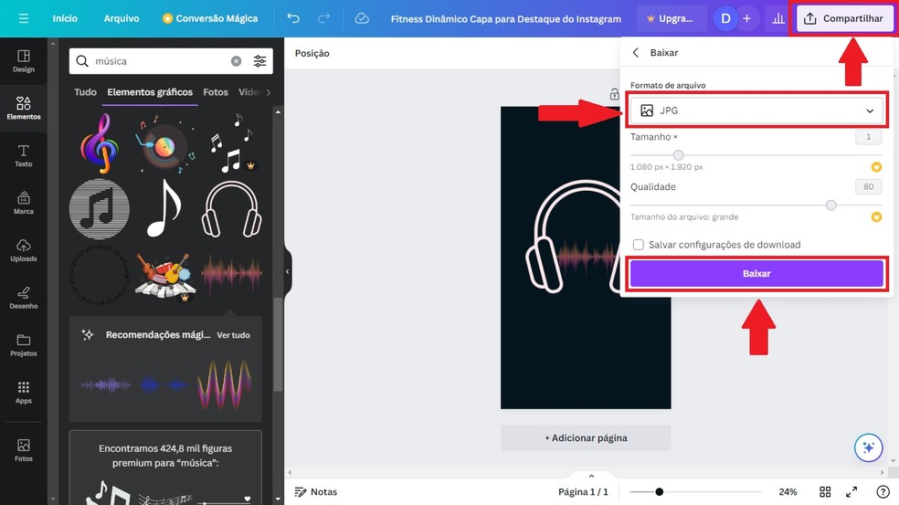Open Conversão Mágica menu
The image size is (899, 505).
click(x=210, y=18)
